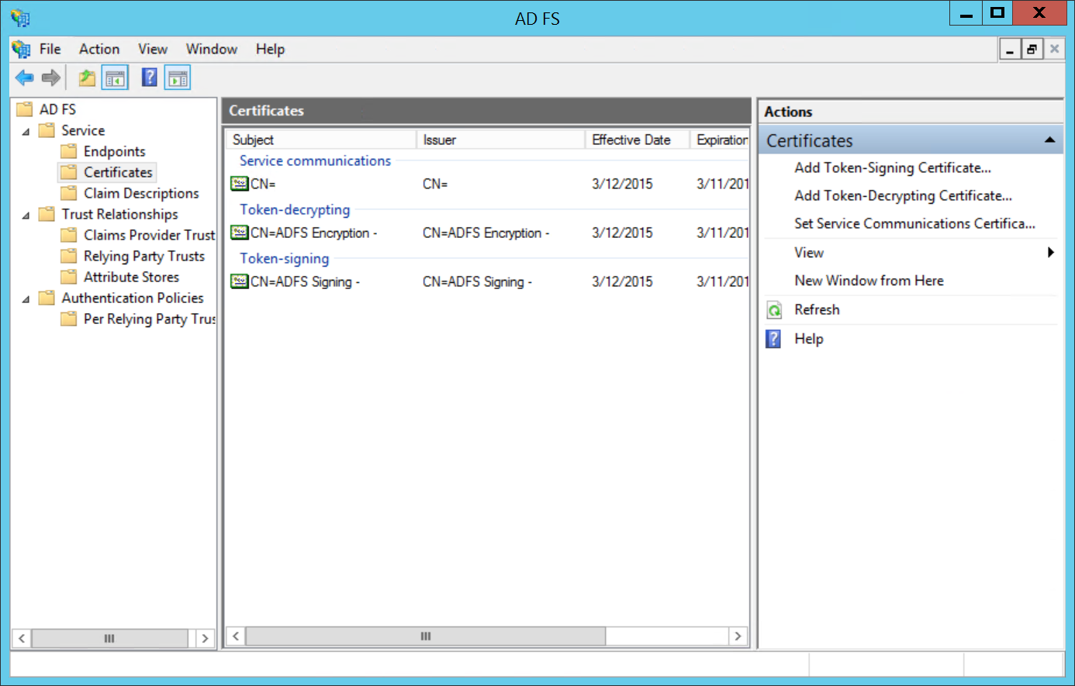Open the Action menu
The image size is (1075, 686).
point(99,49)
